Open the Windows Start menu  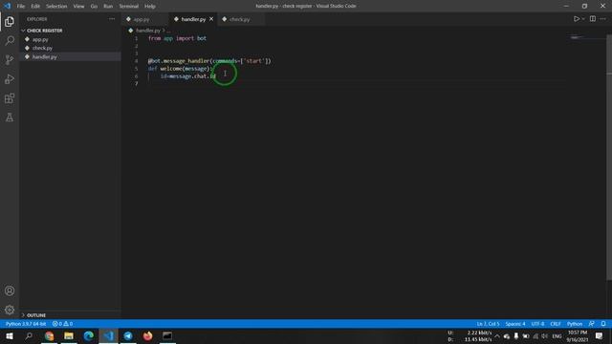(x=10, y=335)
